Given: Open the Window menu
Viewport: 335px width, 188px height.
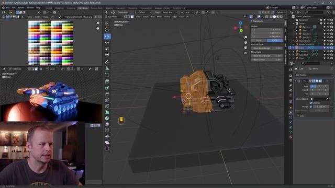Looking at the screenshot, I should (30, 8).
